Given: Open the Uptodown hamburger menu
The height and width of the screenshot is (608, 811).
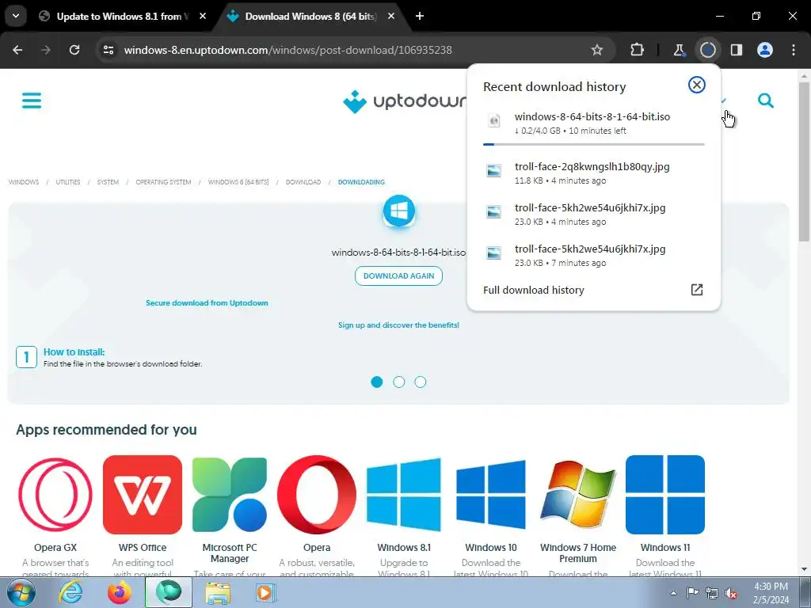Looking at the screenshot, I should (x=32, y=101).
